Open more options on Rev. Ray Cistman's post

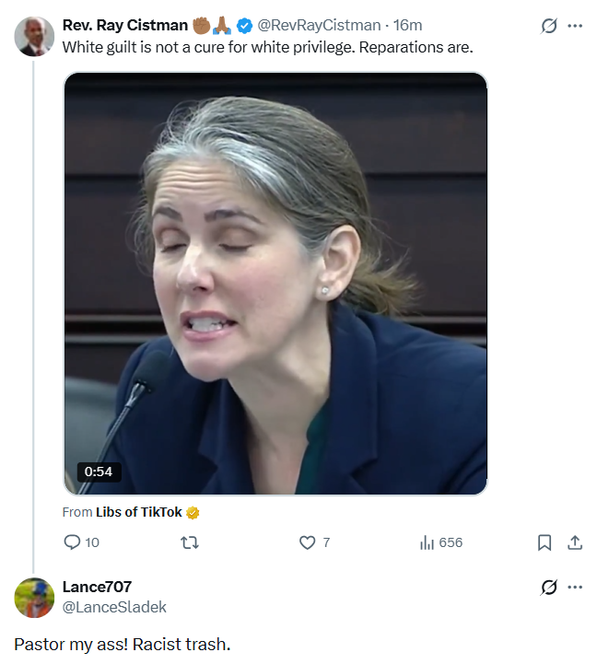575,26
